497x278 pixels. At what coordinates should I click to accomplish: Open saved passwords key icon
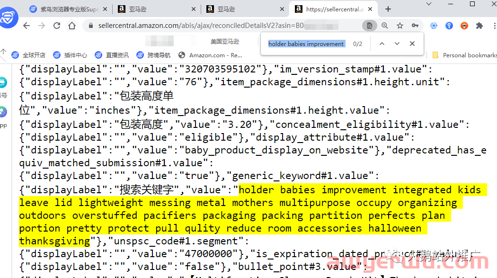(x=415, y=26)
